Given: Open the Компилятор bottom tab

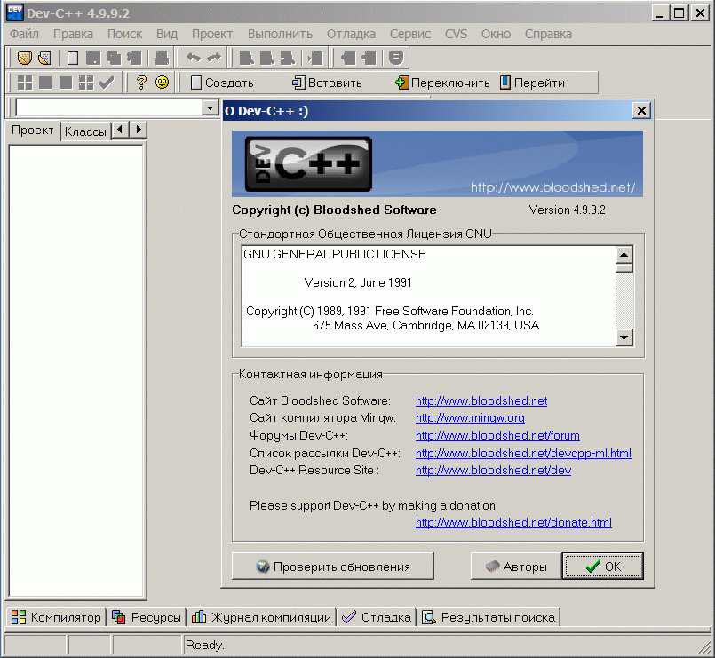Looking at the screenshot, I should tap(56, 617).
